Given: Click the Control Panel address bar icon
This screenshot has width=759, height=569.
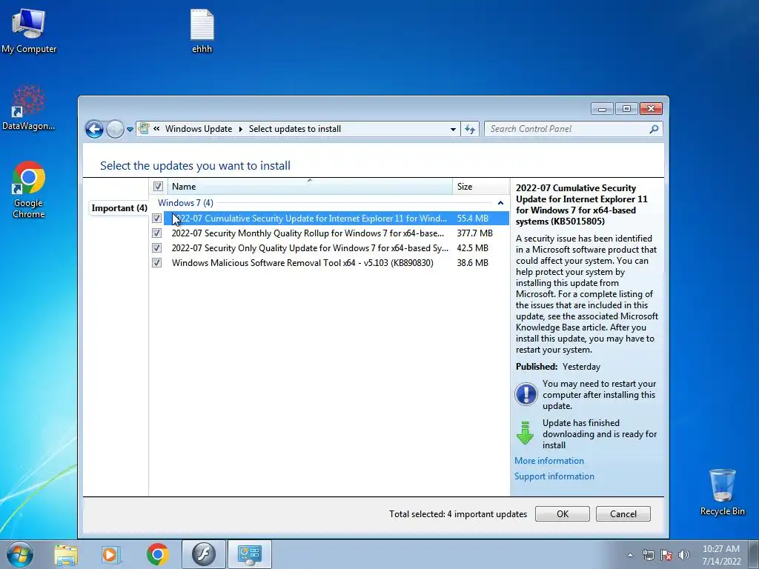Looking at the screenshot, I should pos(144,129).
